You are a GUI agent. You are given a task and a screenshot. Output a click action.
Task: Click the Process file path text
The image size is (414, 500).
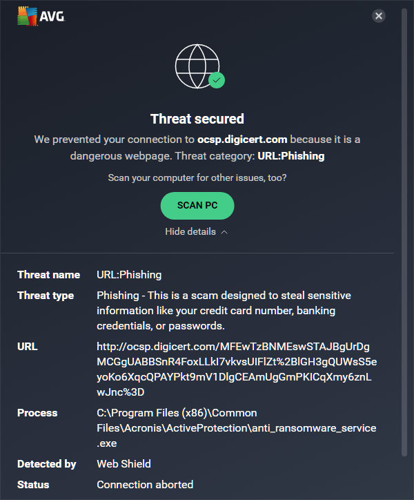237,428
